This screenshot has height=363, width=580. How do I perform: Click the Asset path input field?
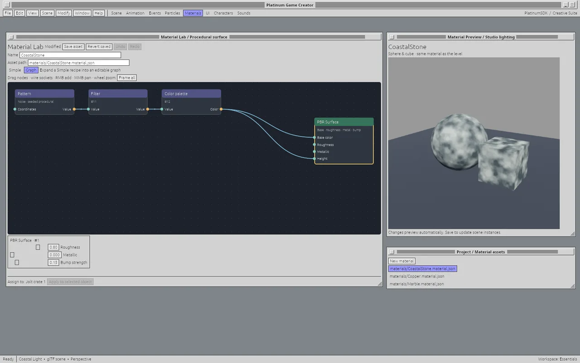[78, 63]
